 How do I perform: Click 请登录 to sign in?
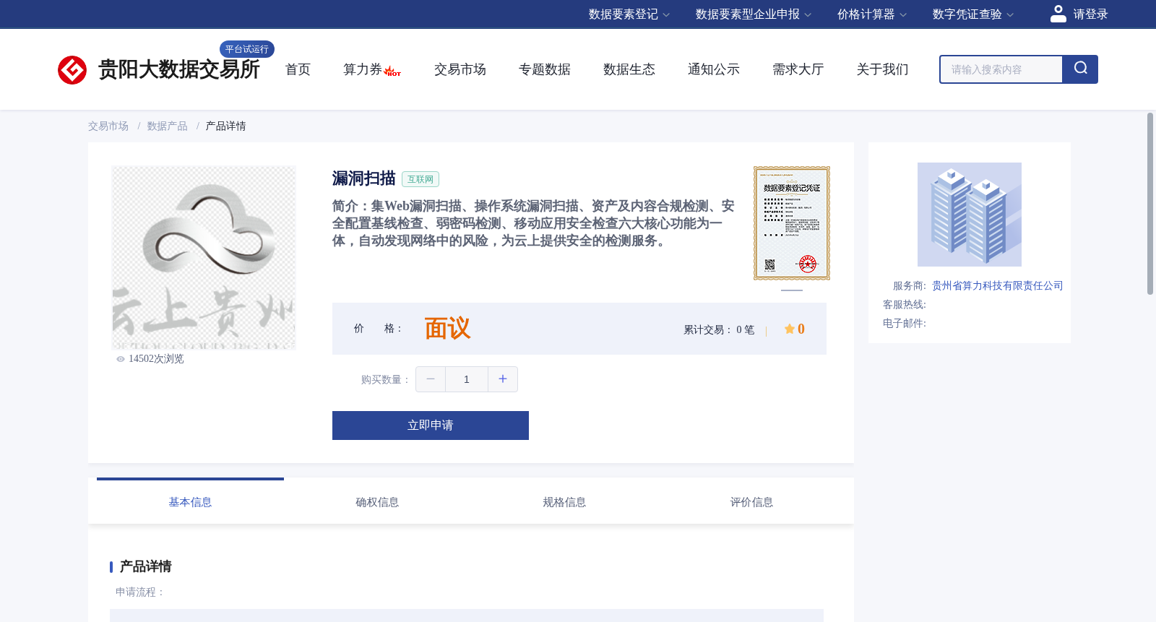(x=1090, y=14)
